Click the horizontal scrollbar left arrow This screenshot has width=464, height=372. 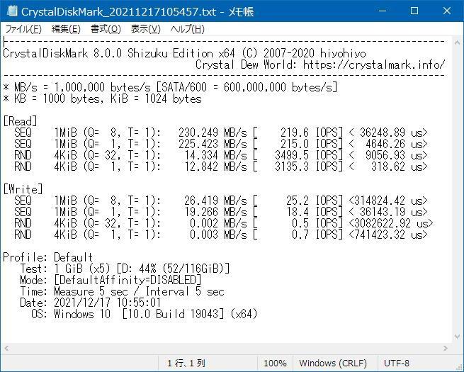(6, 349)
